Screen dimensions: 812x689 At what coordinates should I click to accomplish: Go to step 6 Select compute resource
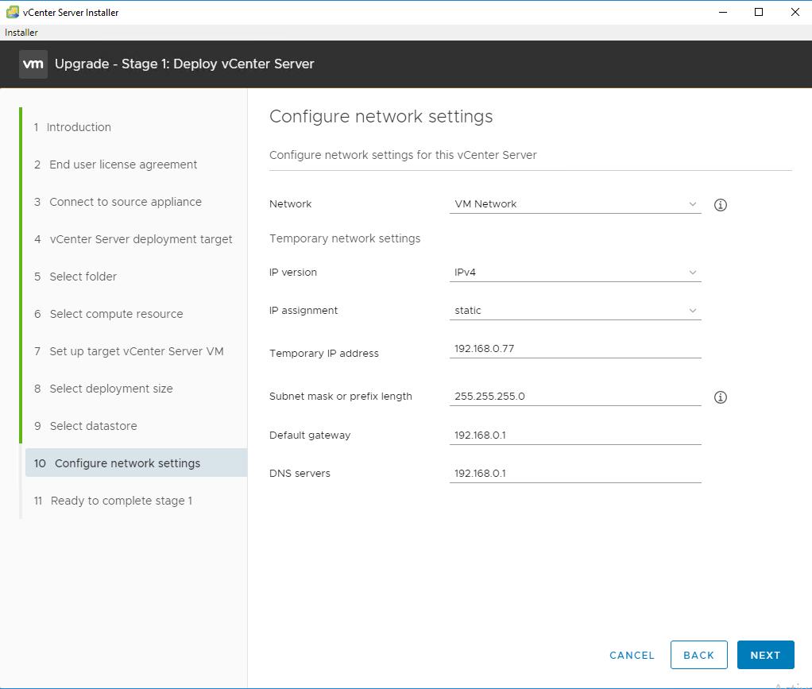(x=108, y=313)
